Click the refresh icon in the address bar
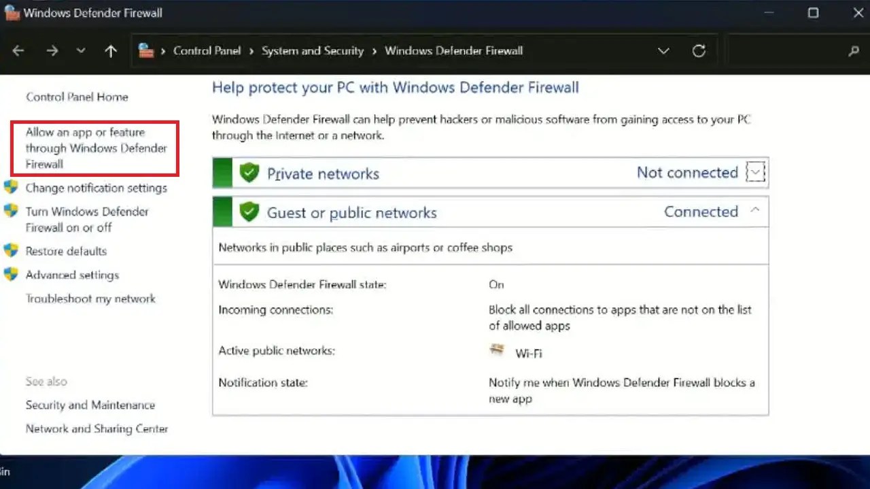 pyautogui.click(x=699, y=50)
